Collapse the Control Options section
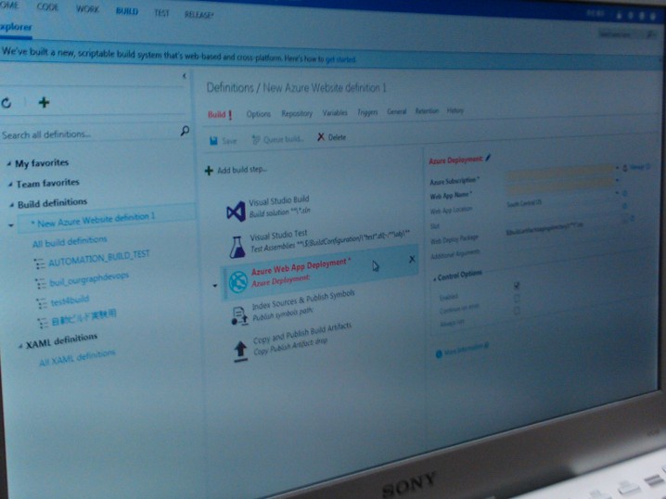The height and width of the screenshot is (499, 666). (x=434, y=279)
